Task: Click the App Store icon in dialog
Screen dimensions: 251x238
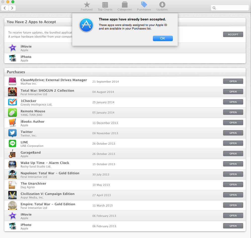Action: tap(86, 25)
